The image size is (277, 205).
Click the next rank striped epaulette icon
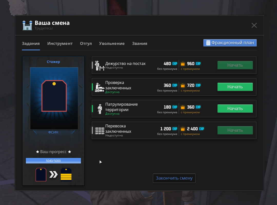[x=66, y=175]
